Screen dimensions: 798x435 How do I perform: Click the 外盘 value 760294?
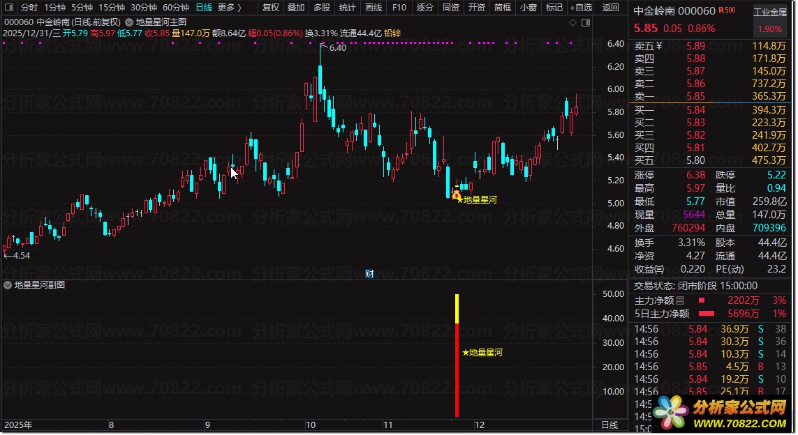(688, 228)
